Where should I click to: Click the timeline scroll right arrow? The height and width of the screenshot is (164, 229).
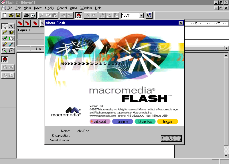pyautogui.click(x=227, y=48)
